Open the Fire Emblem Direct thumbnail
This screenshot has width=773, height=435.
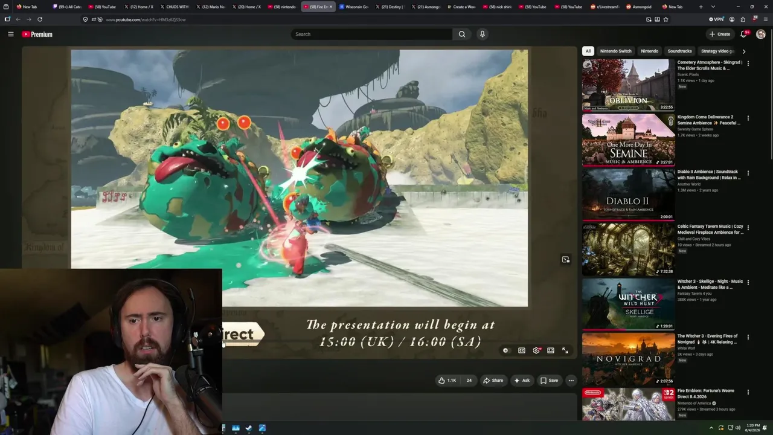[x=628, y=404]
